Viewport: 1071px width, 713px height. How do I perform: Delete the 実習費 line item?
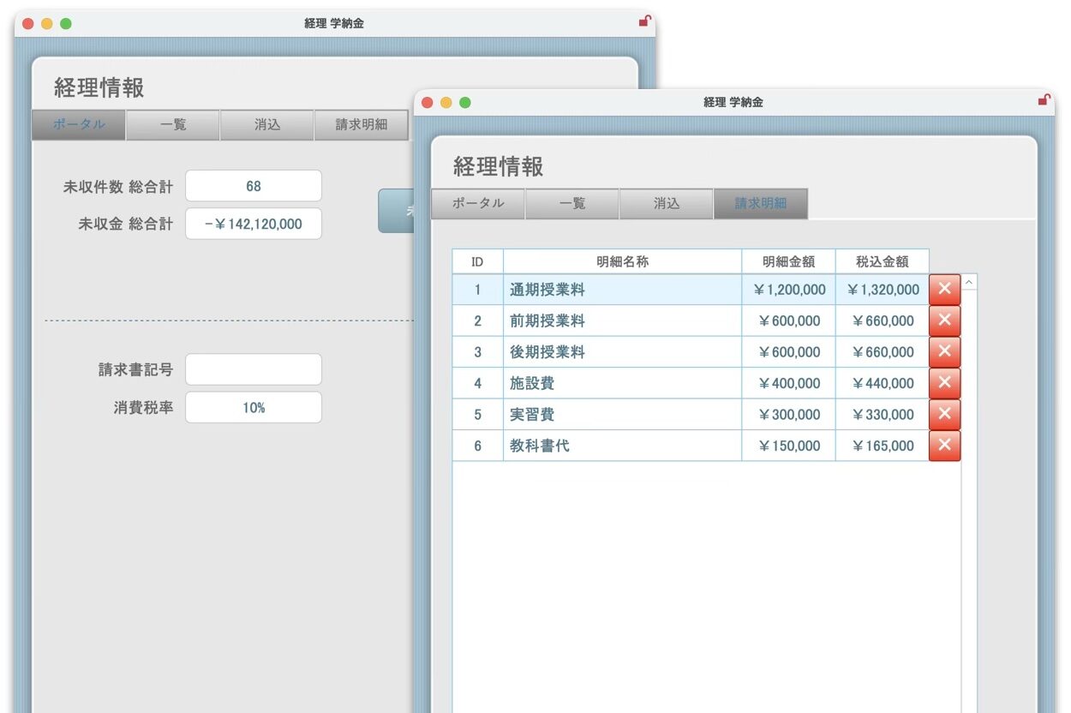(x=943, y=414)
